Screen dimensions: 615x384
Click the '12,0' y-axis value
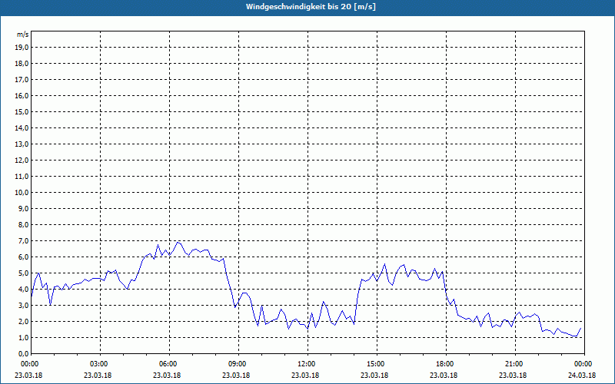point(22,161)
